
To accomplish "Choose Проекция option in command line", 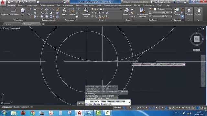I will (121, 101).
